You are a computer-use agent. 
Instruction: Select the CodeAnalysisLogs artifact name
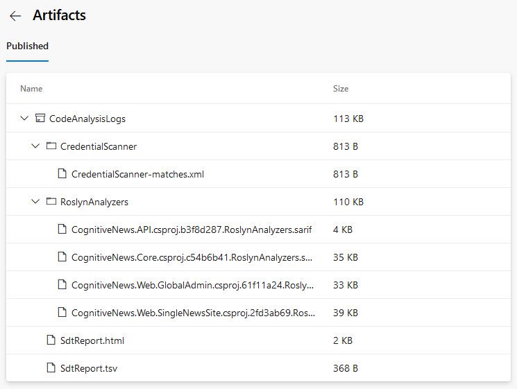[87, 119]
